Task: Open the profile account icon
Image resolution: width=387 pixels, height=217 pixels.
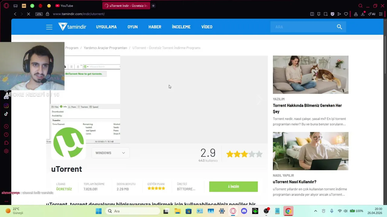Action: pos(356,14)
